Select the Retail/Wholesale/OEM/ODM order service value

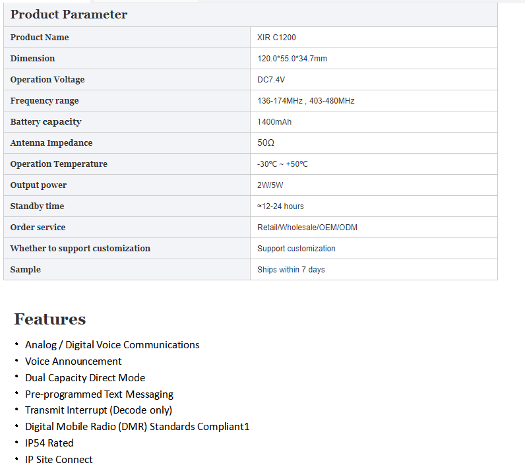[307, 228]
